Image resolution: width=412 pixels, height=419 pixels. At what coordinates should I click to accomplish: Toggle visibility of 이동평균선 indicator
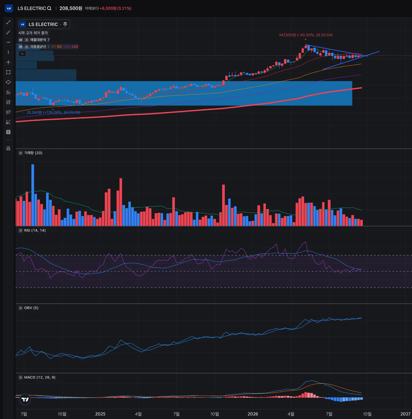(x=21, y=47)
